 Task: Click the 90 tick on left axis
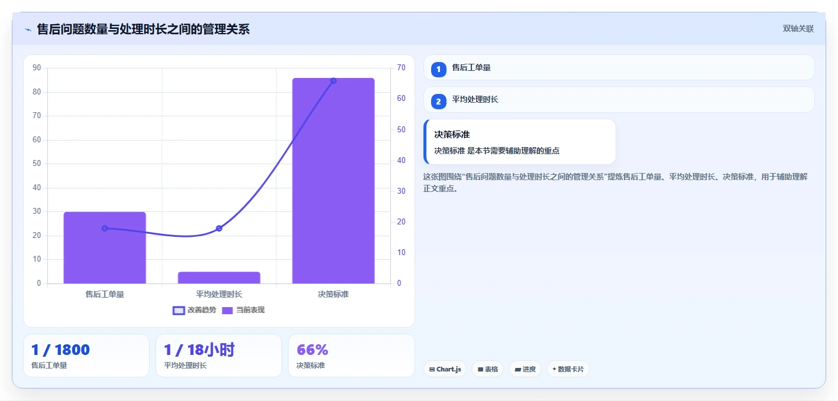(x=37, y=68)
